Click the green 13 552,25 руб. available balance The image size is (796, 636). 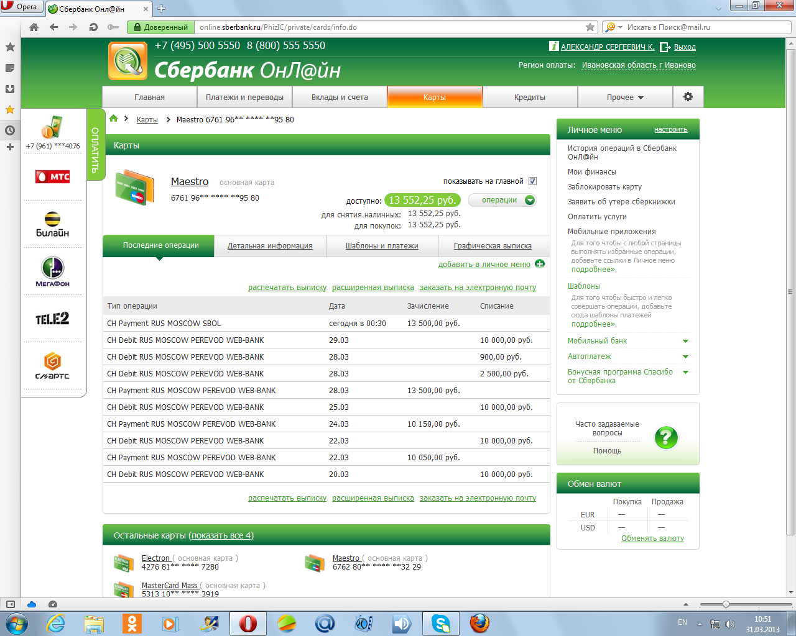click(x=422, y=200)
